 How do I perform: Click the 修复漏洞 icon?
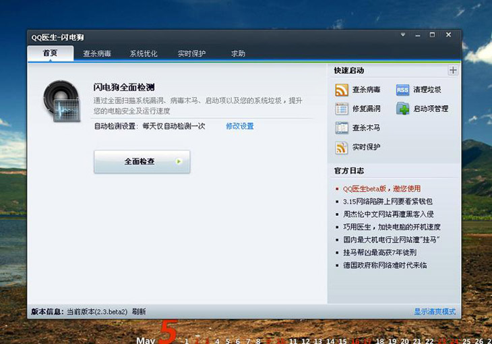pyautogui.click(x=342, y=109)
